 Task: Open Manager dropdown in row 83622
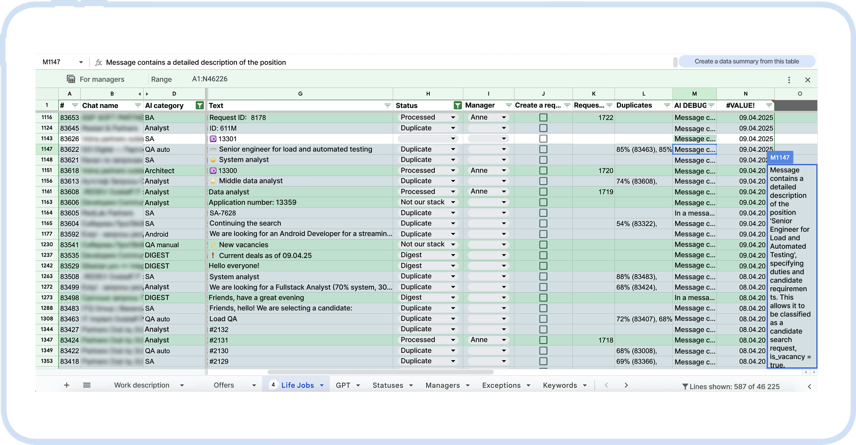(x=488, y=149)
